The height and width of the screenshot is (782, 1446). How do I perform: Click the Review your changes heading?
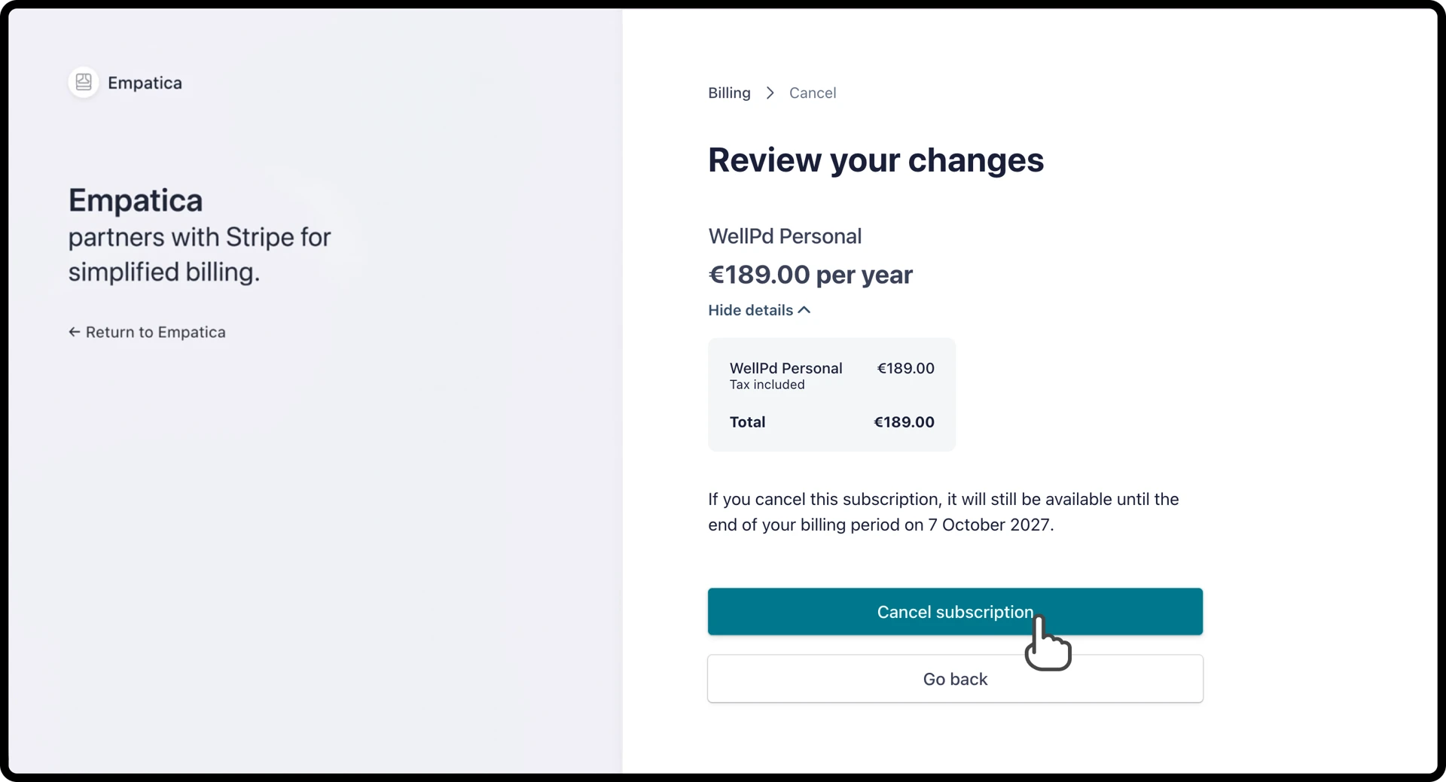coord(876,160)
